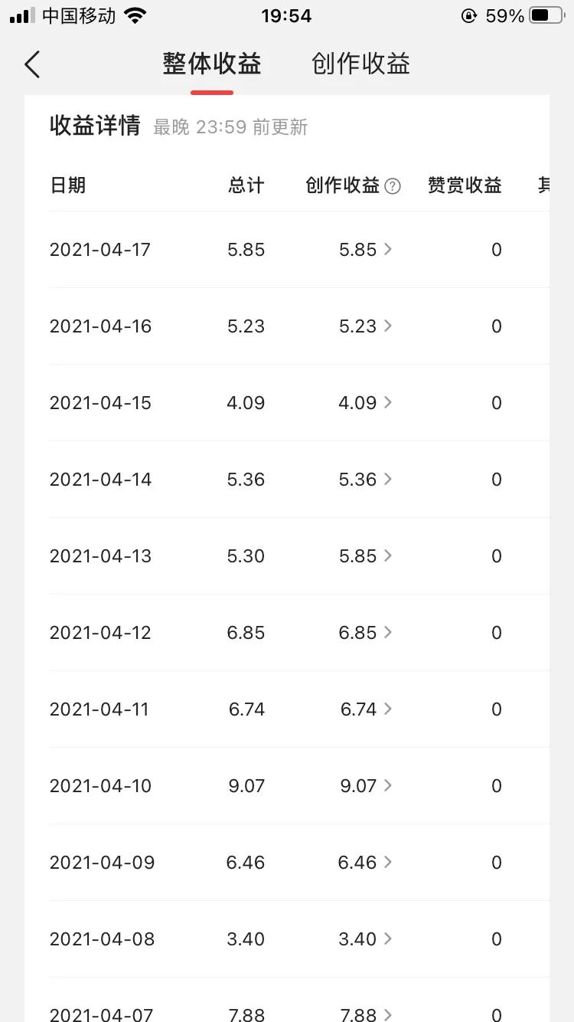This screenshot has height=1022, width=574.
Task: Tap the battery icon in status bar
Action: (x=546, y=16)
